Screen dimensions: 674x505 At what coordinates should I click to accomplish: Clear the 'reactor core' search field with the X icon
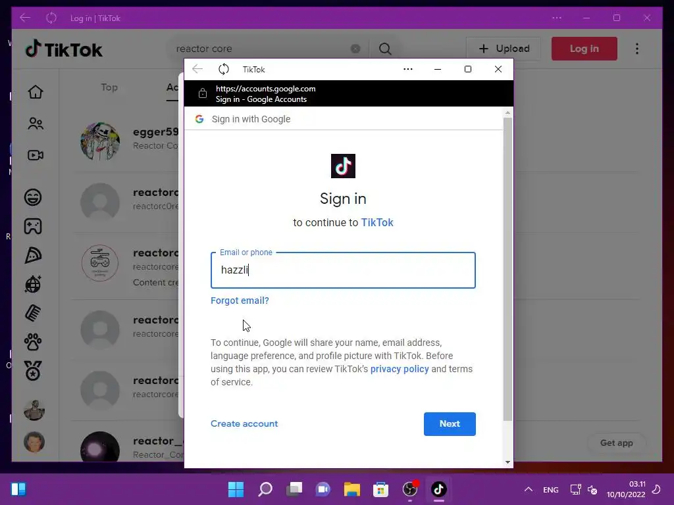pos(355,49)
